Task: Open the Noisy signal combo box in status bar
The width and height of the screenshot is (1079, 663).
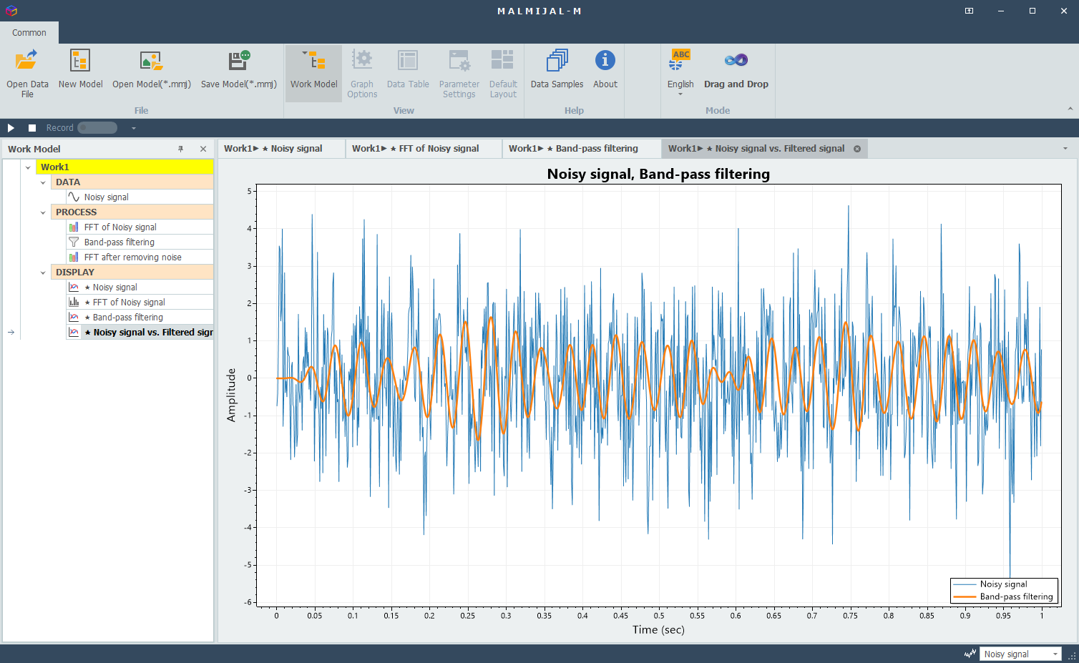Action: (1020, 654)
